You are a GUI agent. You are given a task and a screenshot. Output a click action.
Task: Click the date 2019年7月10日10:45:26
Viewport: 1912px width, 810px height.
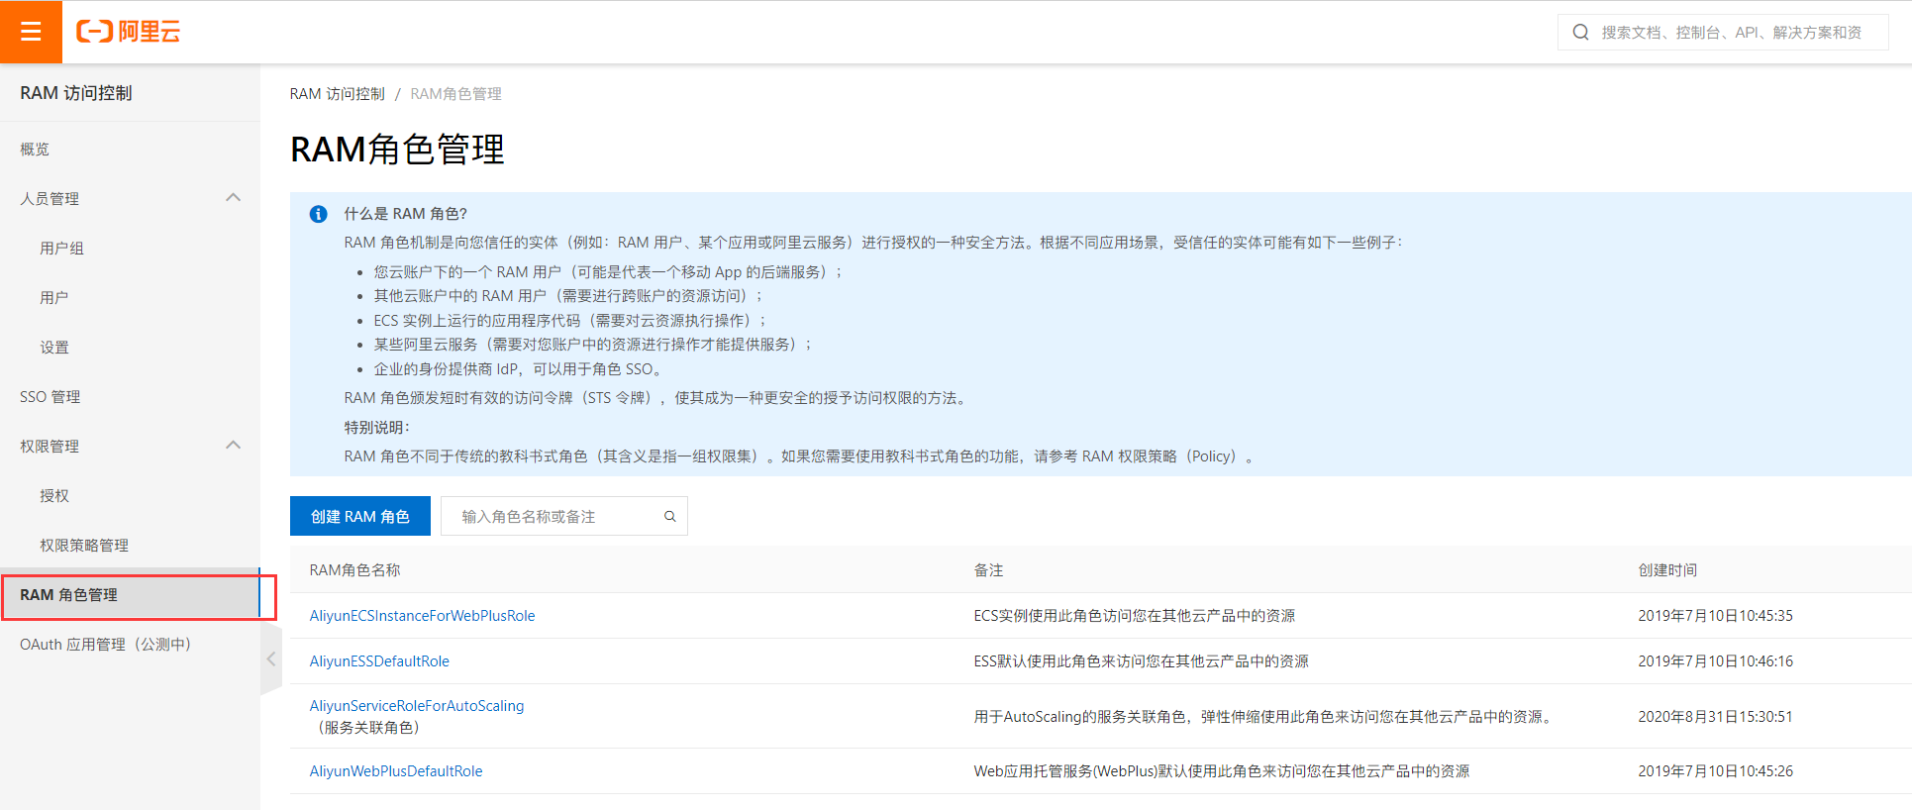1715,771
